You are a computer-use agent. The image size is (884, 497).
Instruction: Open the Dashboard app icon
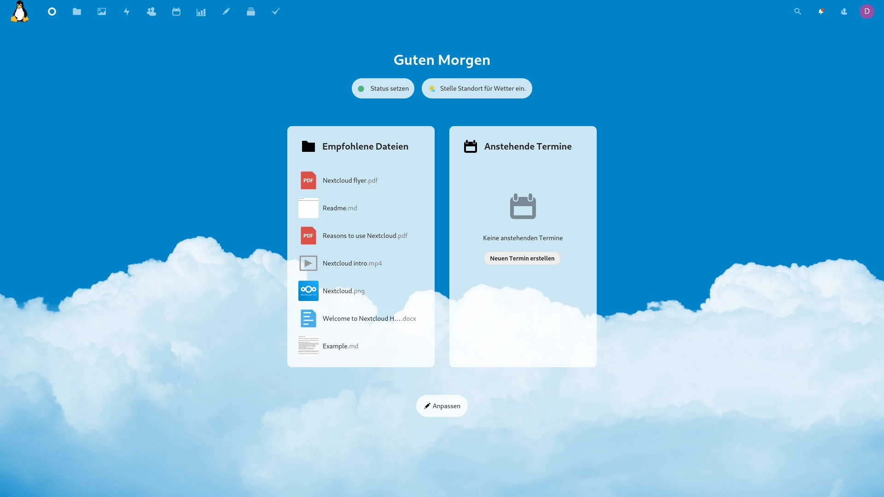[x=52, y=12]
